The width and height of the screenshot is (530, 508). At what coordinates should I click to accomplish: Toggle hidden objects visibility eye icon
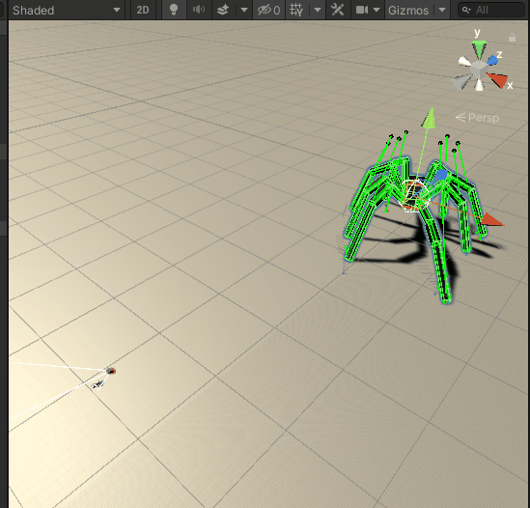click(x=268, y=11)
